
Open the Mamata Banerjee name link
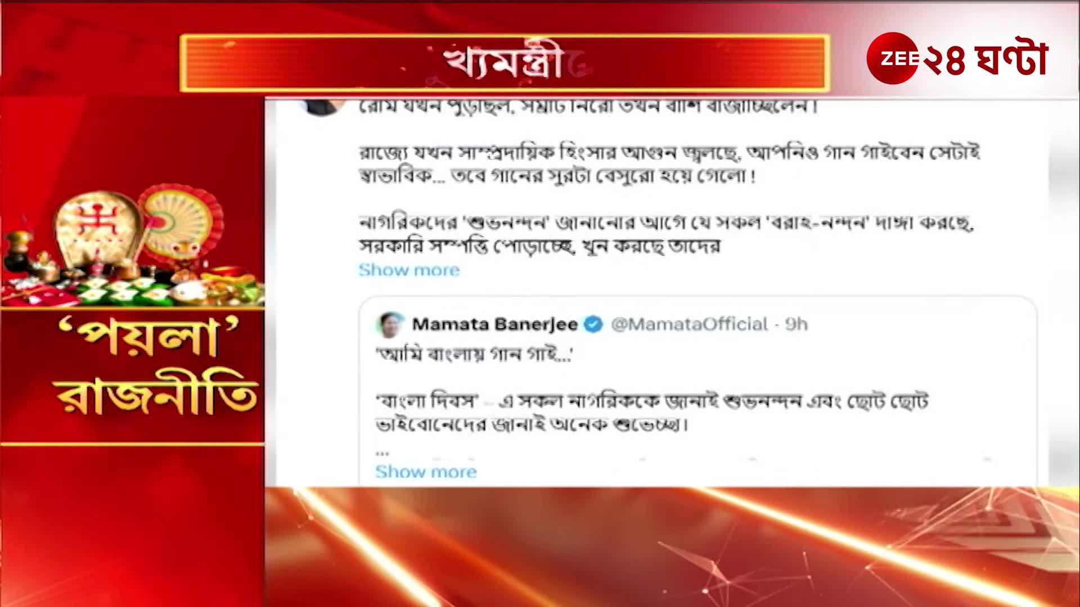(495, 324)
